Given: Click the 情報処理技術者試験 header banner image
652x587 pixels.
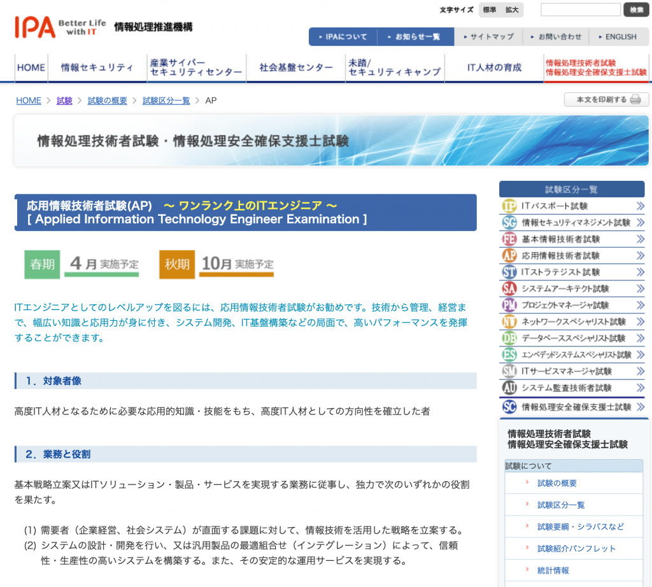Looking at the screenshot, I should pos(331,141).
